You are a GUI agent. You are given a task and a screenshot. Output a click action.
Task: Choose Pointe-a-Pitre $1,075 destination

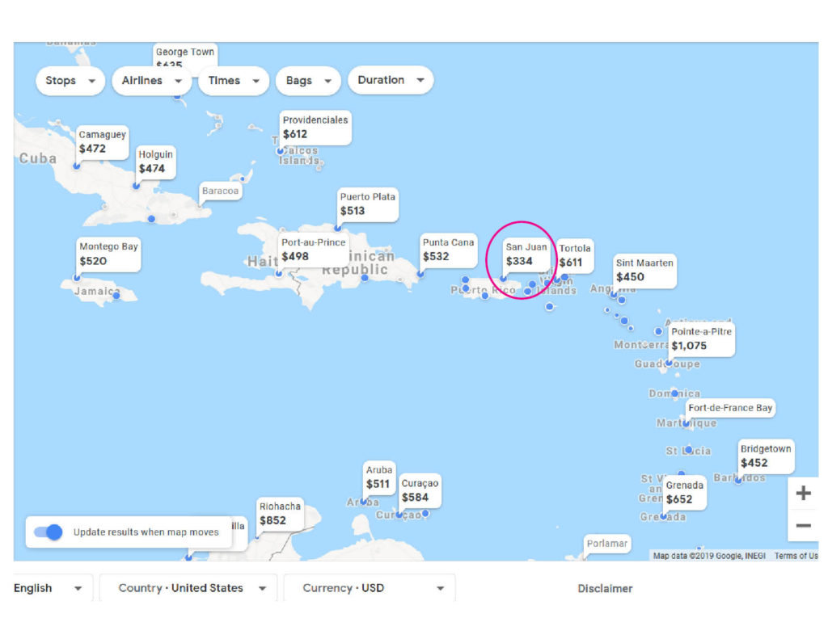pos(701,338)
